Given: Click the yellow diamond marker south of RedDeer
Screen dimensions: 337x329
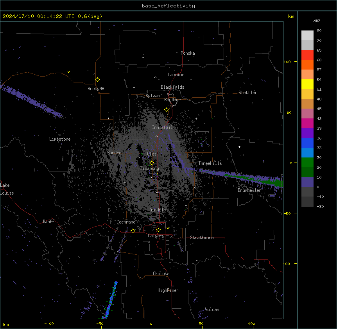Looking at the screenshot, I should [166, 110].
